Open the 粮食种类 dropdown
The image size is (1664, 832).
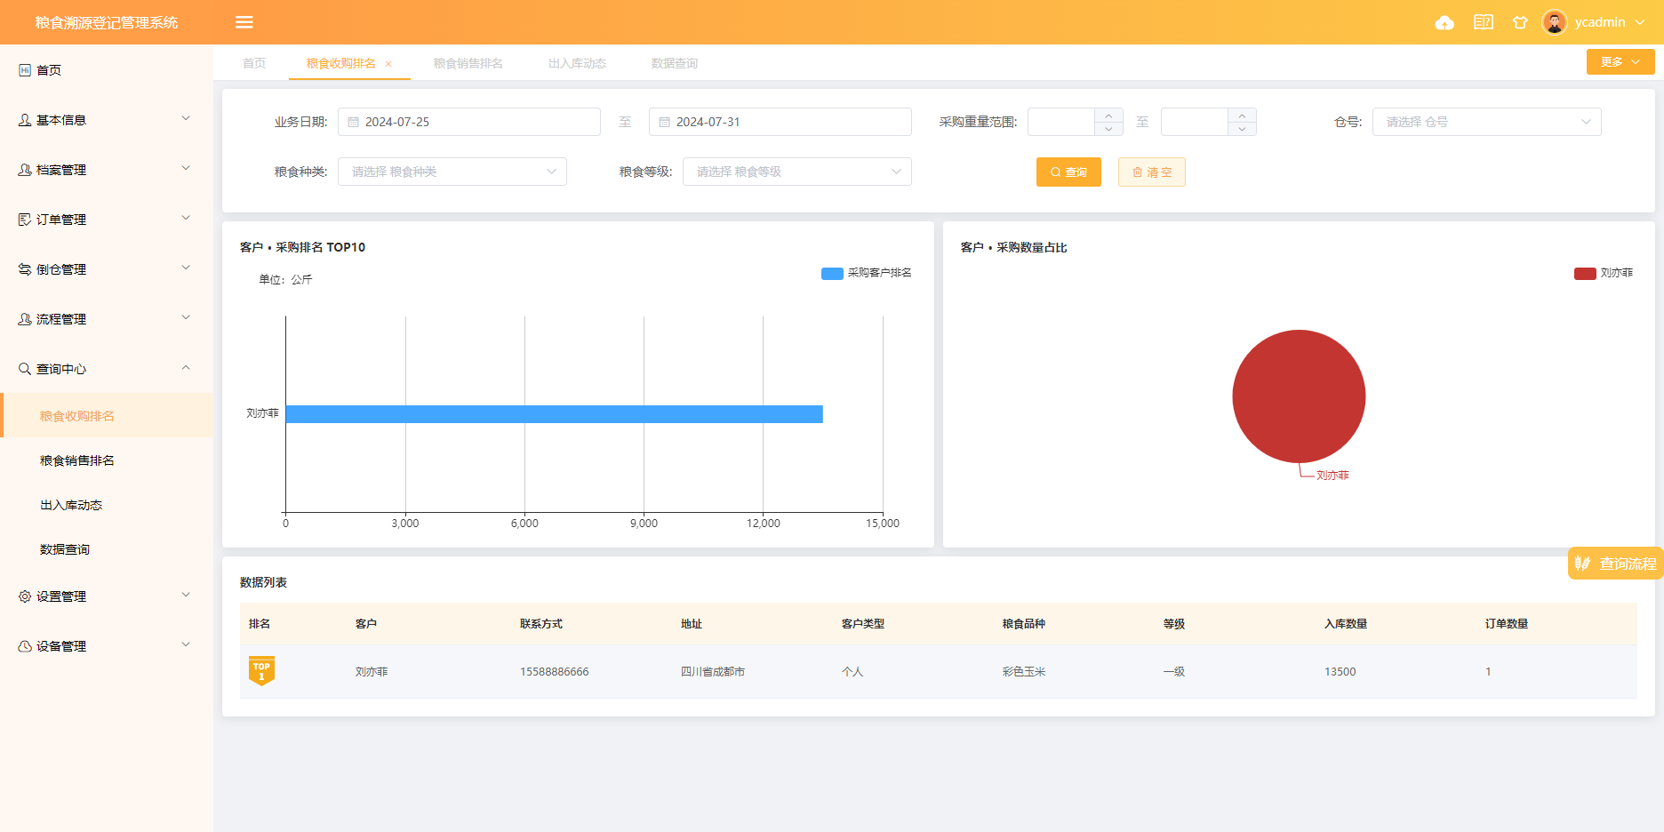tap(452, 172)
